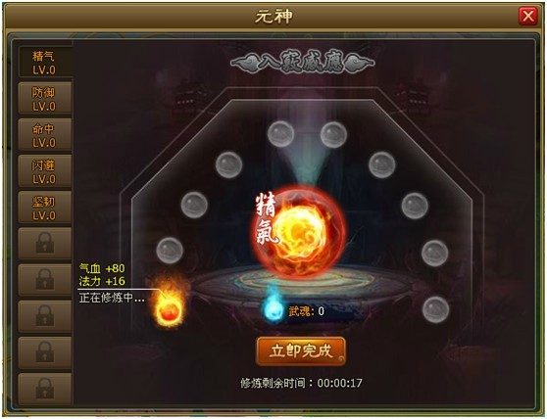The image size is (547, 419).
Task: Click the 气血 +80 bonus label
Action: click(x=102, y=268)
